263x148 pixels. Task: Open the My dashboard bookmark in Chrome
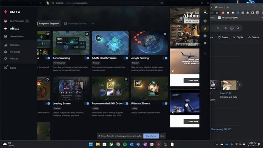tap(228, 18)
